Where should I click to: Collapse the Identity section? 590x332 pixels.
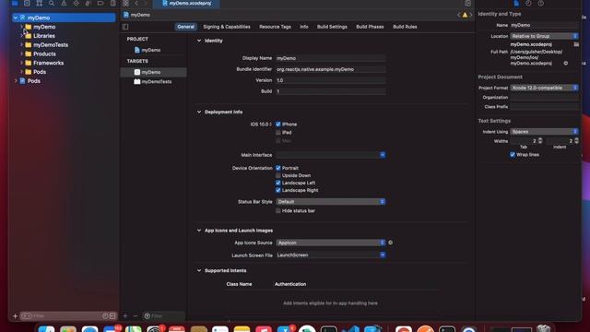click(199, 41)
